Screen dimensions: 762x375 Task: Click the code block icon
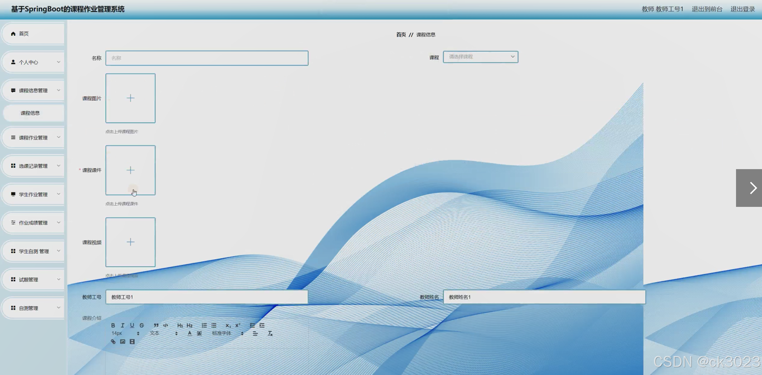click(x=165, y=325)
